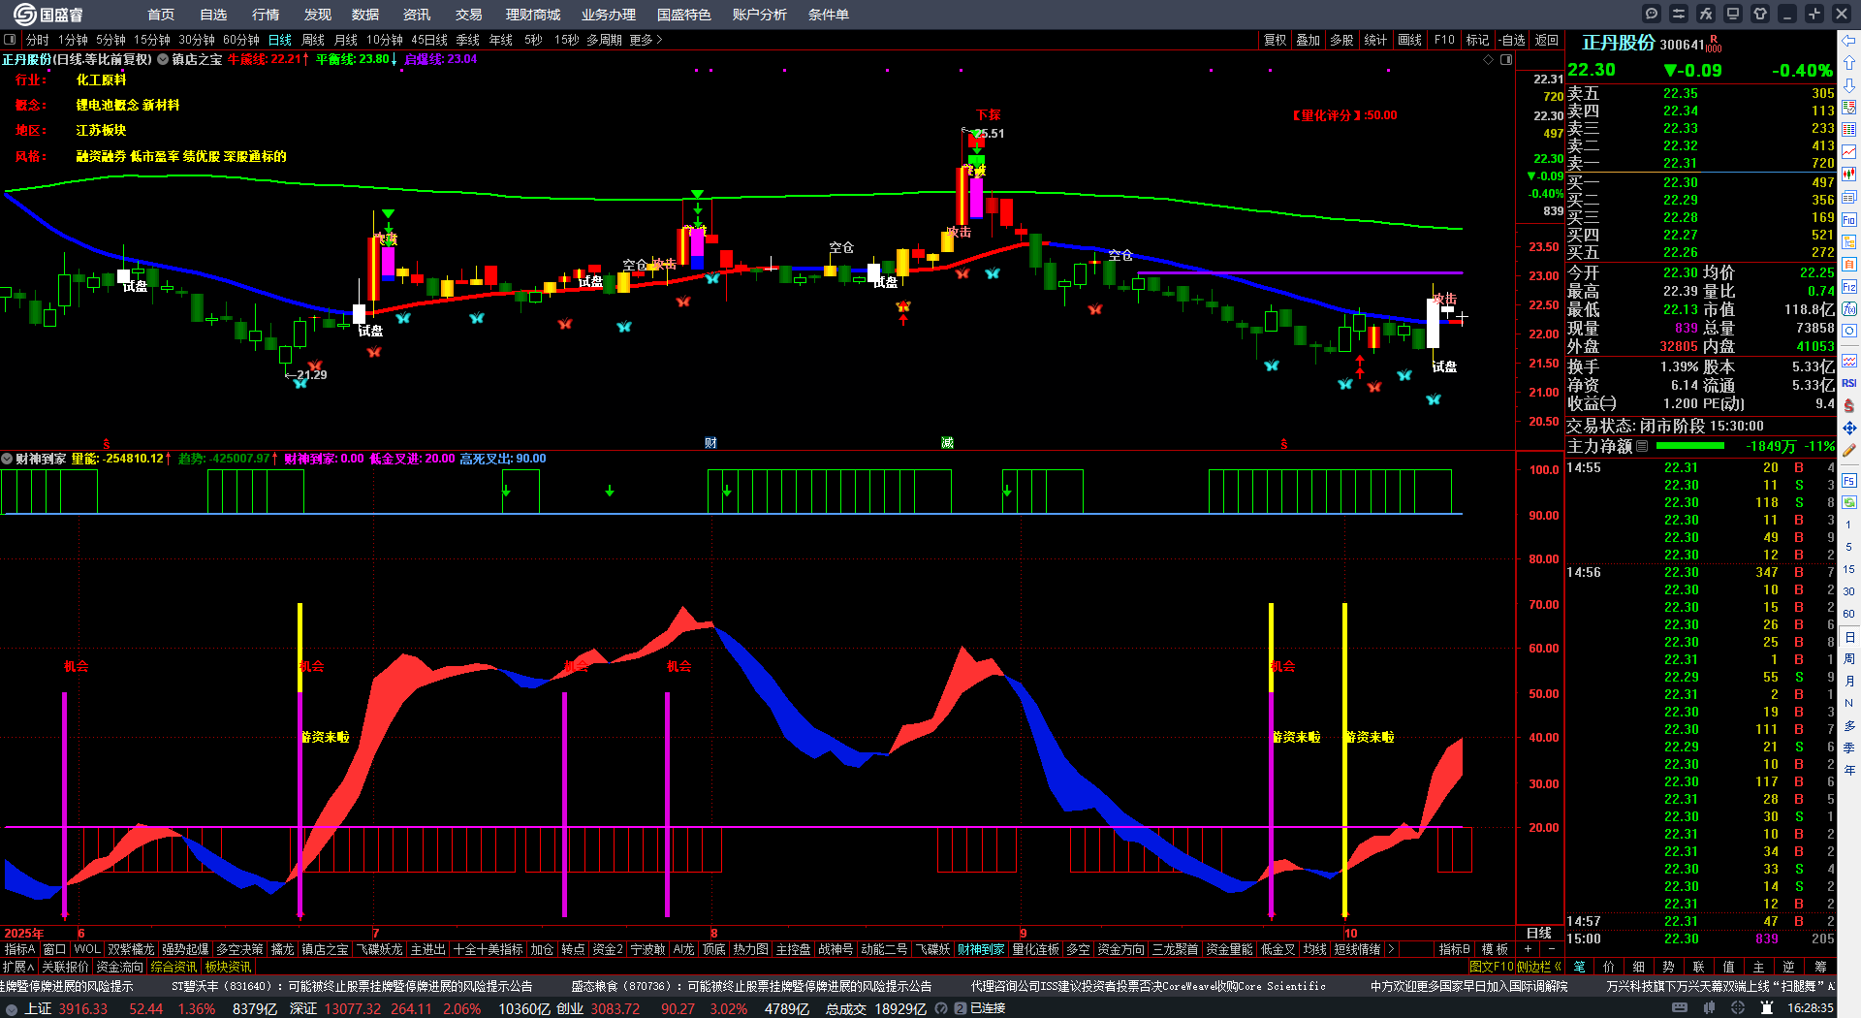Toggle 复权 price adjustment

[x=1275, y=40]
